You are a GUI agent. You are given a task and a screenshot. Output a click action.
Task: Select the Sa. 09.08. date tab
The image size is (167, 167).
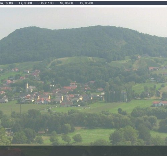pyautogui.click(x=6, y=3)
